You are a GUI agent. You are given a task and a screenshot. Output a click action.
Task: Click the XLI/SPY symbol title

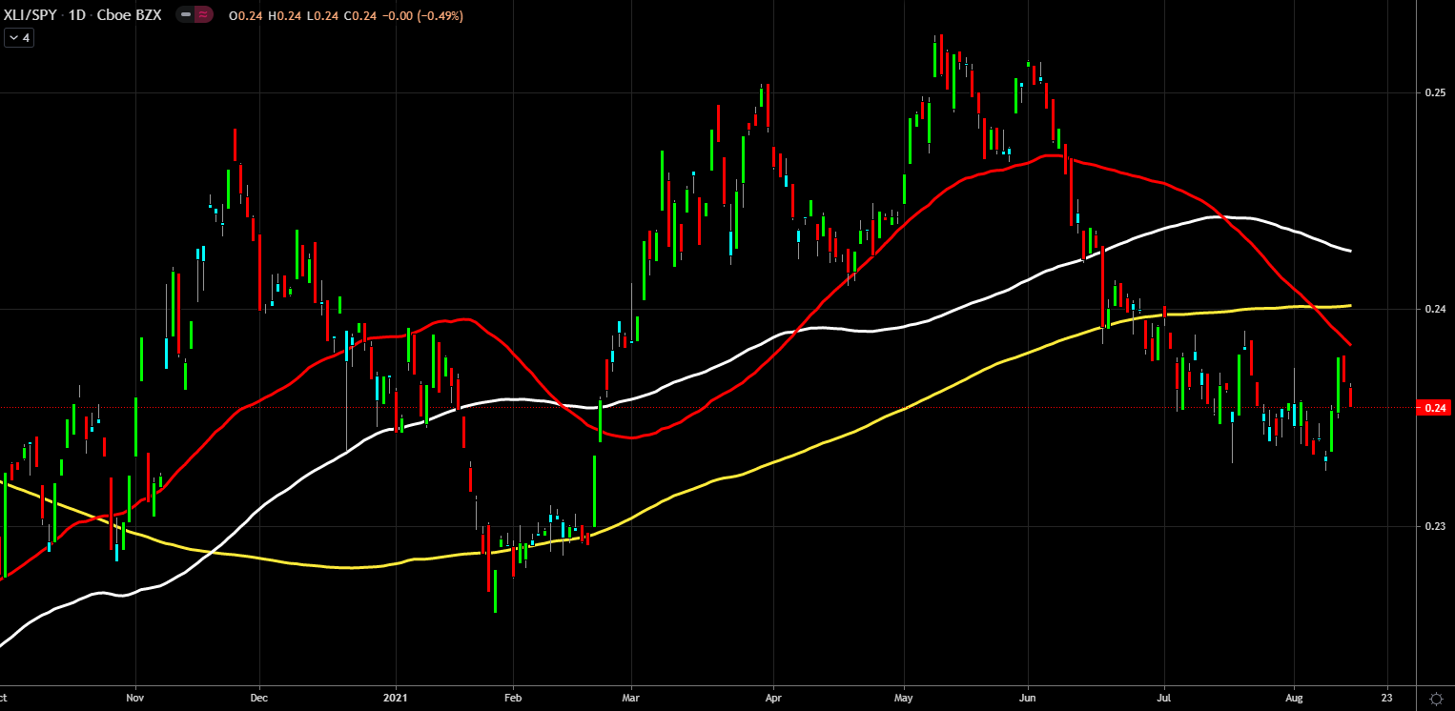[30, 15]
